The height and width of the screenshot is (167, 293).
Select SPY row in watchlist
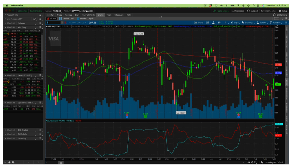22,34
